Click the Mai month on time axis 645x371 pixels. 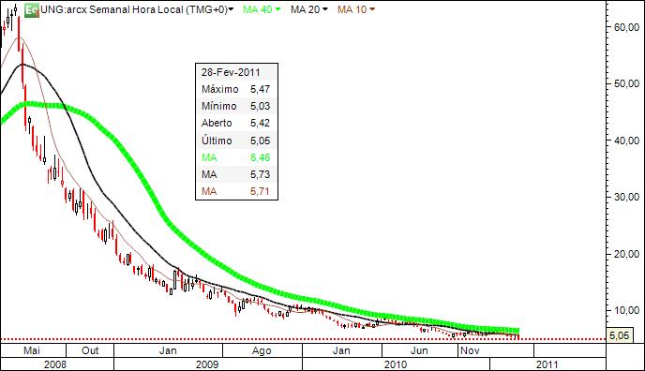point(32,350)
